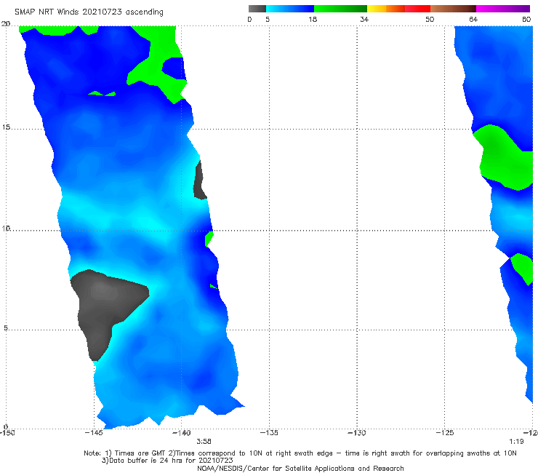Click the color scale label 50
Image resolution: width=538 pixels, height=473 pixels.
pos(430,19)
